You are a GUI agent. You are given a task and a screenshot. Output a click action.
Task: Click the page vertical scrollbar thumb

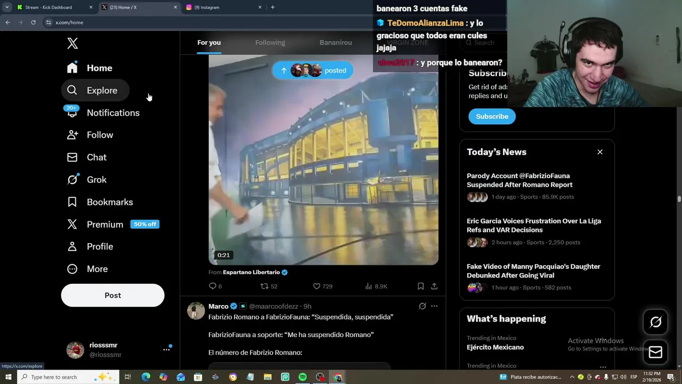click(x=679, y=199)
